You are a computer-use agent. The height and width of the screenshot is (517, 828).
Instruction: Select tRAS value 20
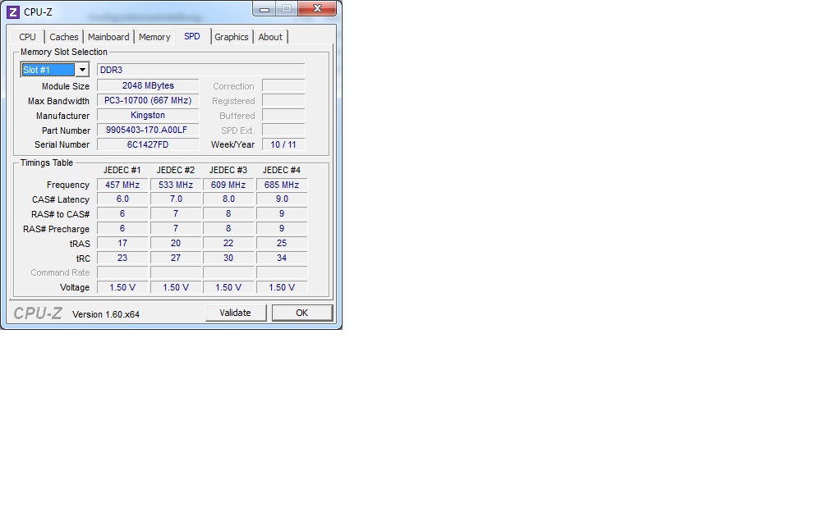(x=176, y=243)
